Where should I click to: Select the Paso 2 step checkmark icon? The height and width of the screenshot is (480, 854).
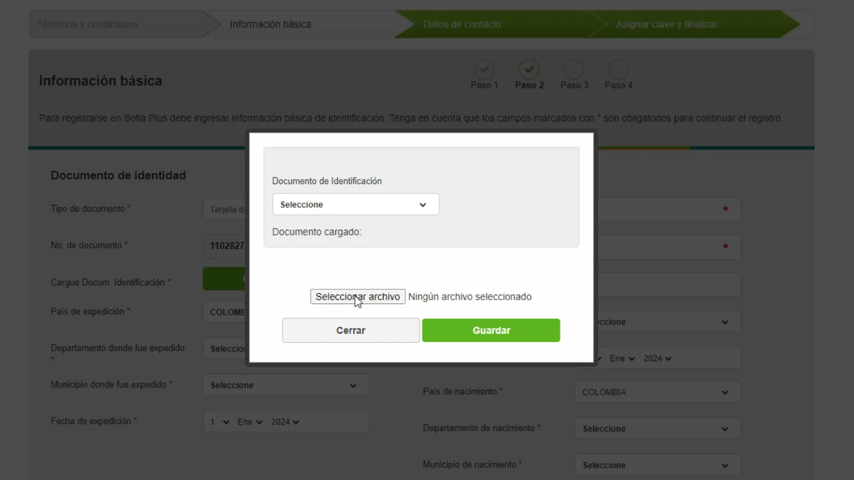(x=529, y=69)
